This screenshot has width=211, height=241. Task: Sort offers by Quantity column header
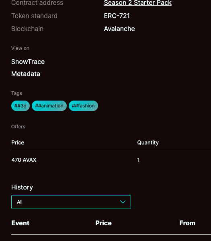pos(148,142)
